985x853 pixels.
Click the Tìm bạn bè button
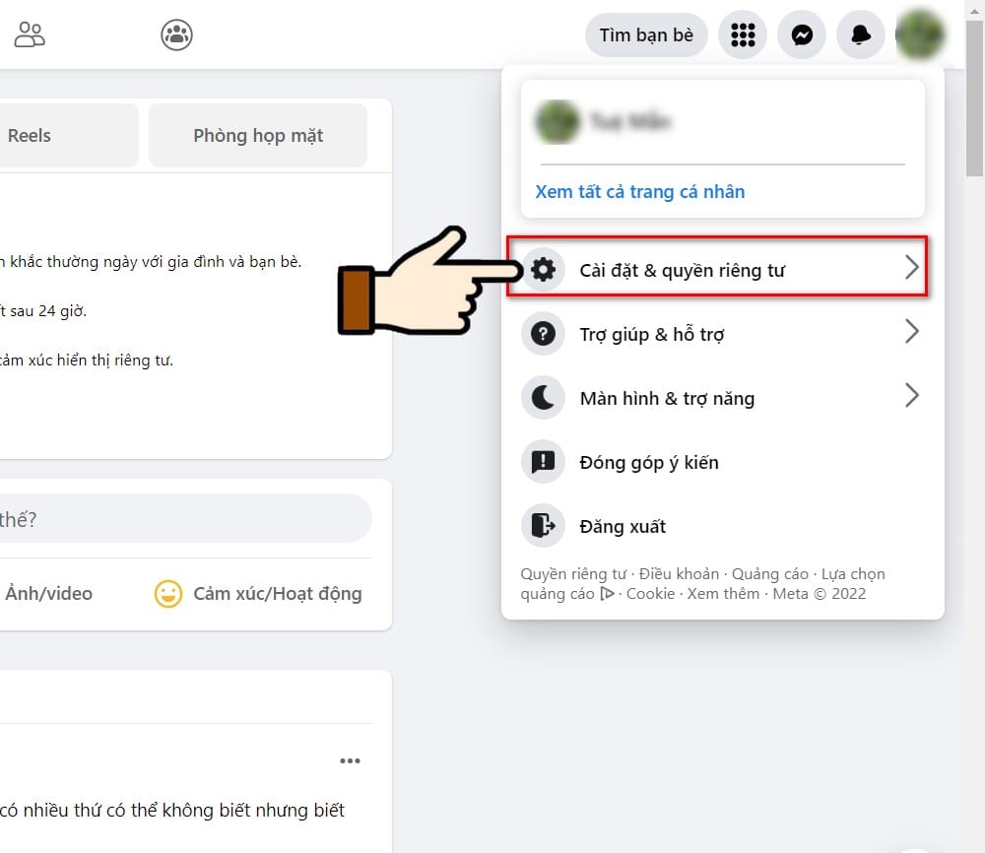click(646, 35)
